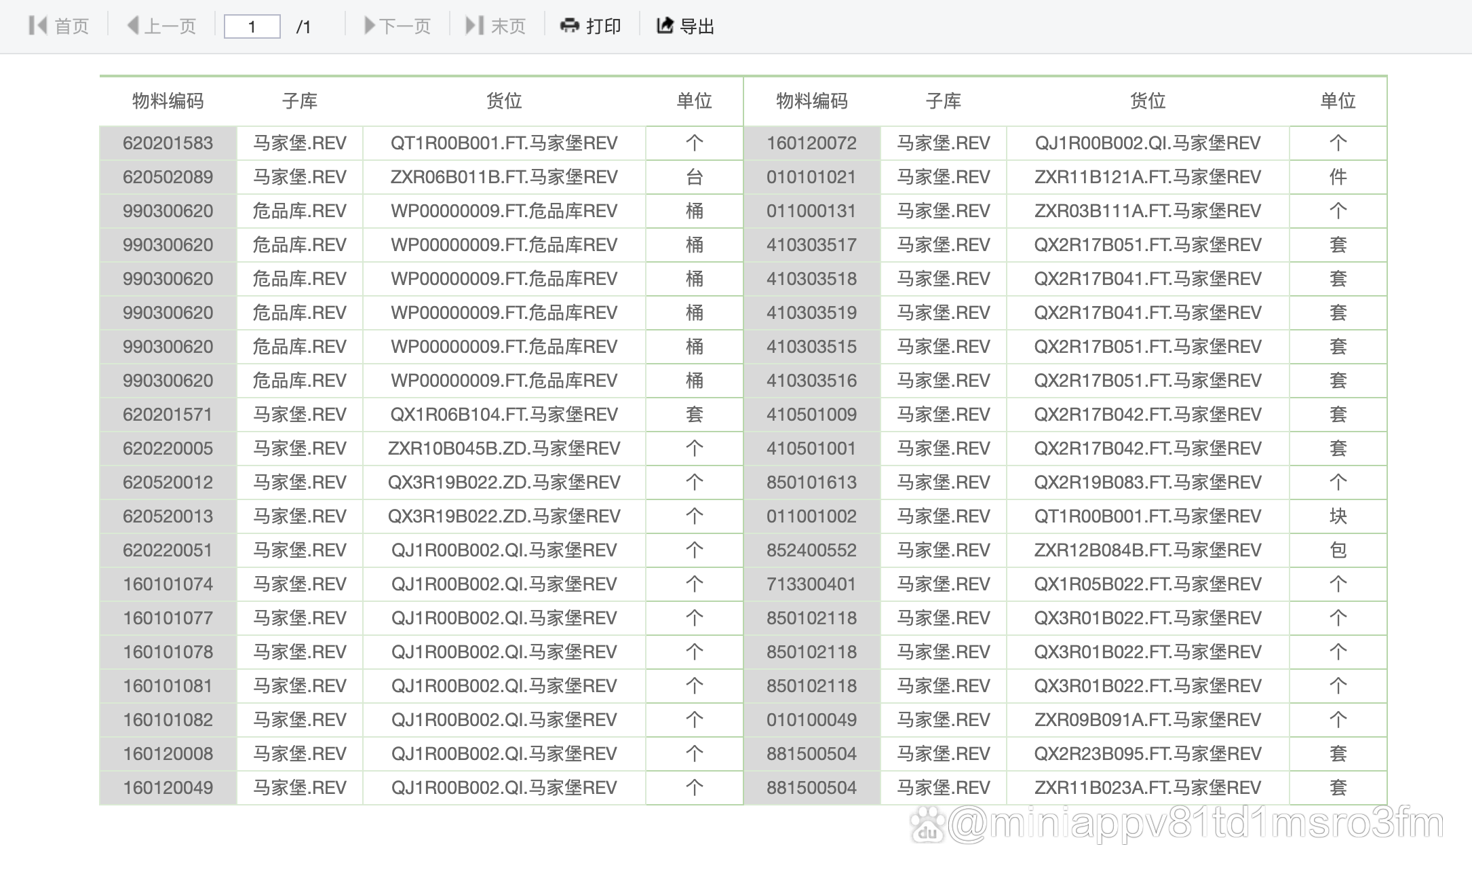This screenshot has width=1472, height=874.
Task: Click the previous page triangle icon
Action: [133, 26]
